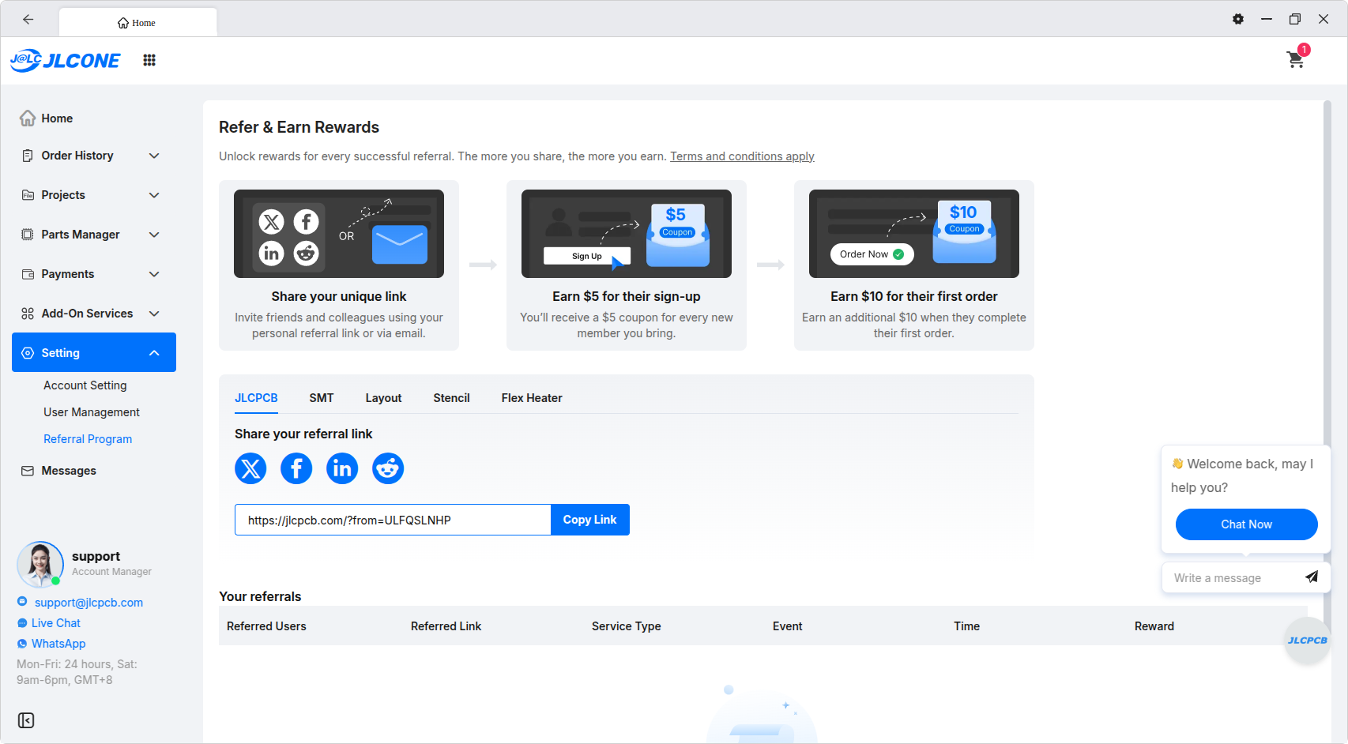Click the Copy Link button
1348x744 pixels.
pyautogui.click(x=590, y=520)
